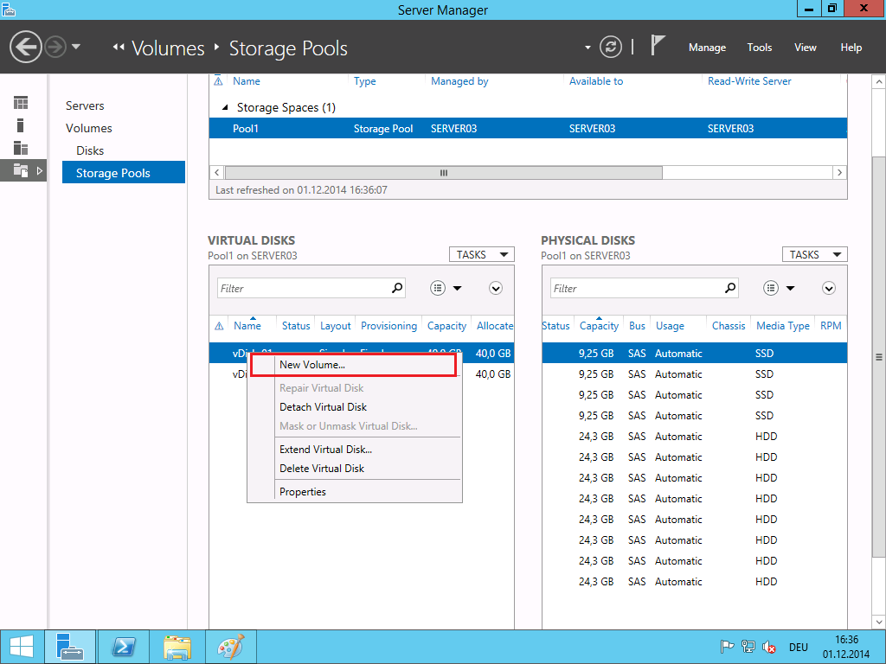The image size is (886, 664).
Task: Click the Physical Disks filter field
Action: click(644, 289)
